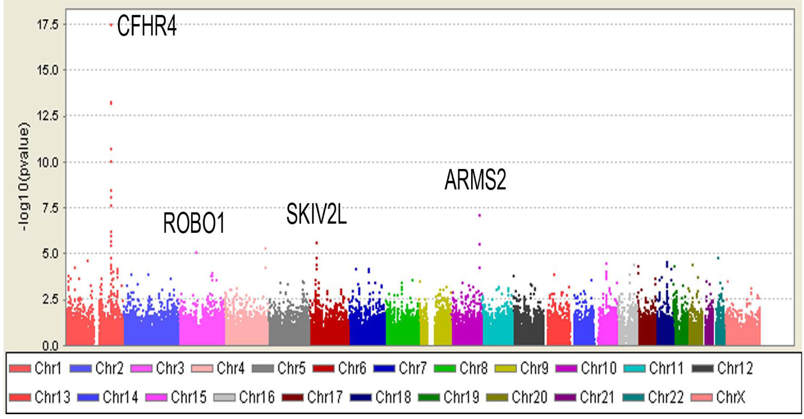804x419 pixels.
Task: Select the Chr6 dark red legend swatch
Action: (x=323, y=368)
